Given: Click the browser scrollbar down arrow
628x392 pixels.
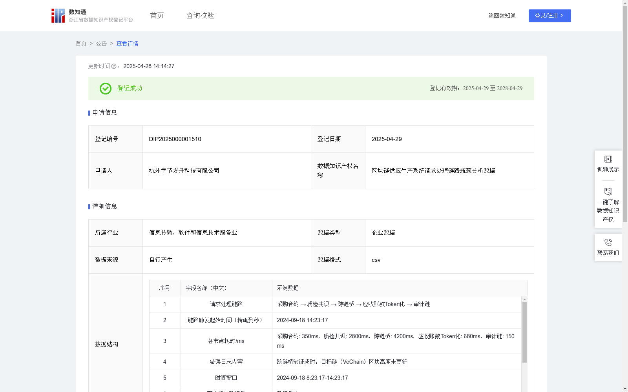Looking at the screenshot, I should [625, 389].
